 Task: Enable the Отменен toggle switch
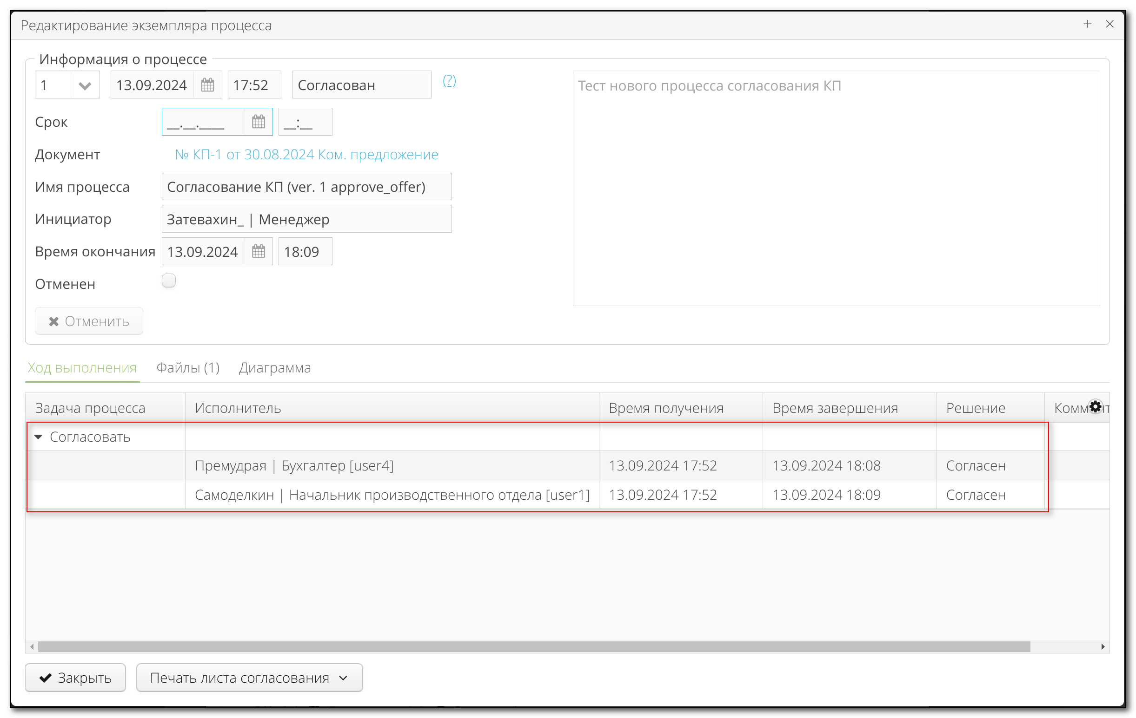tap(168, 281)
